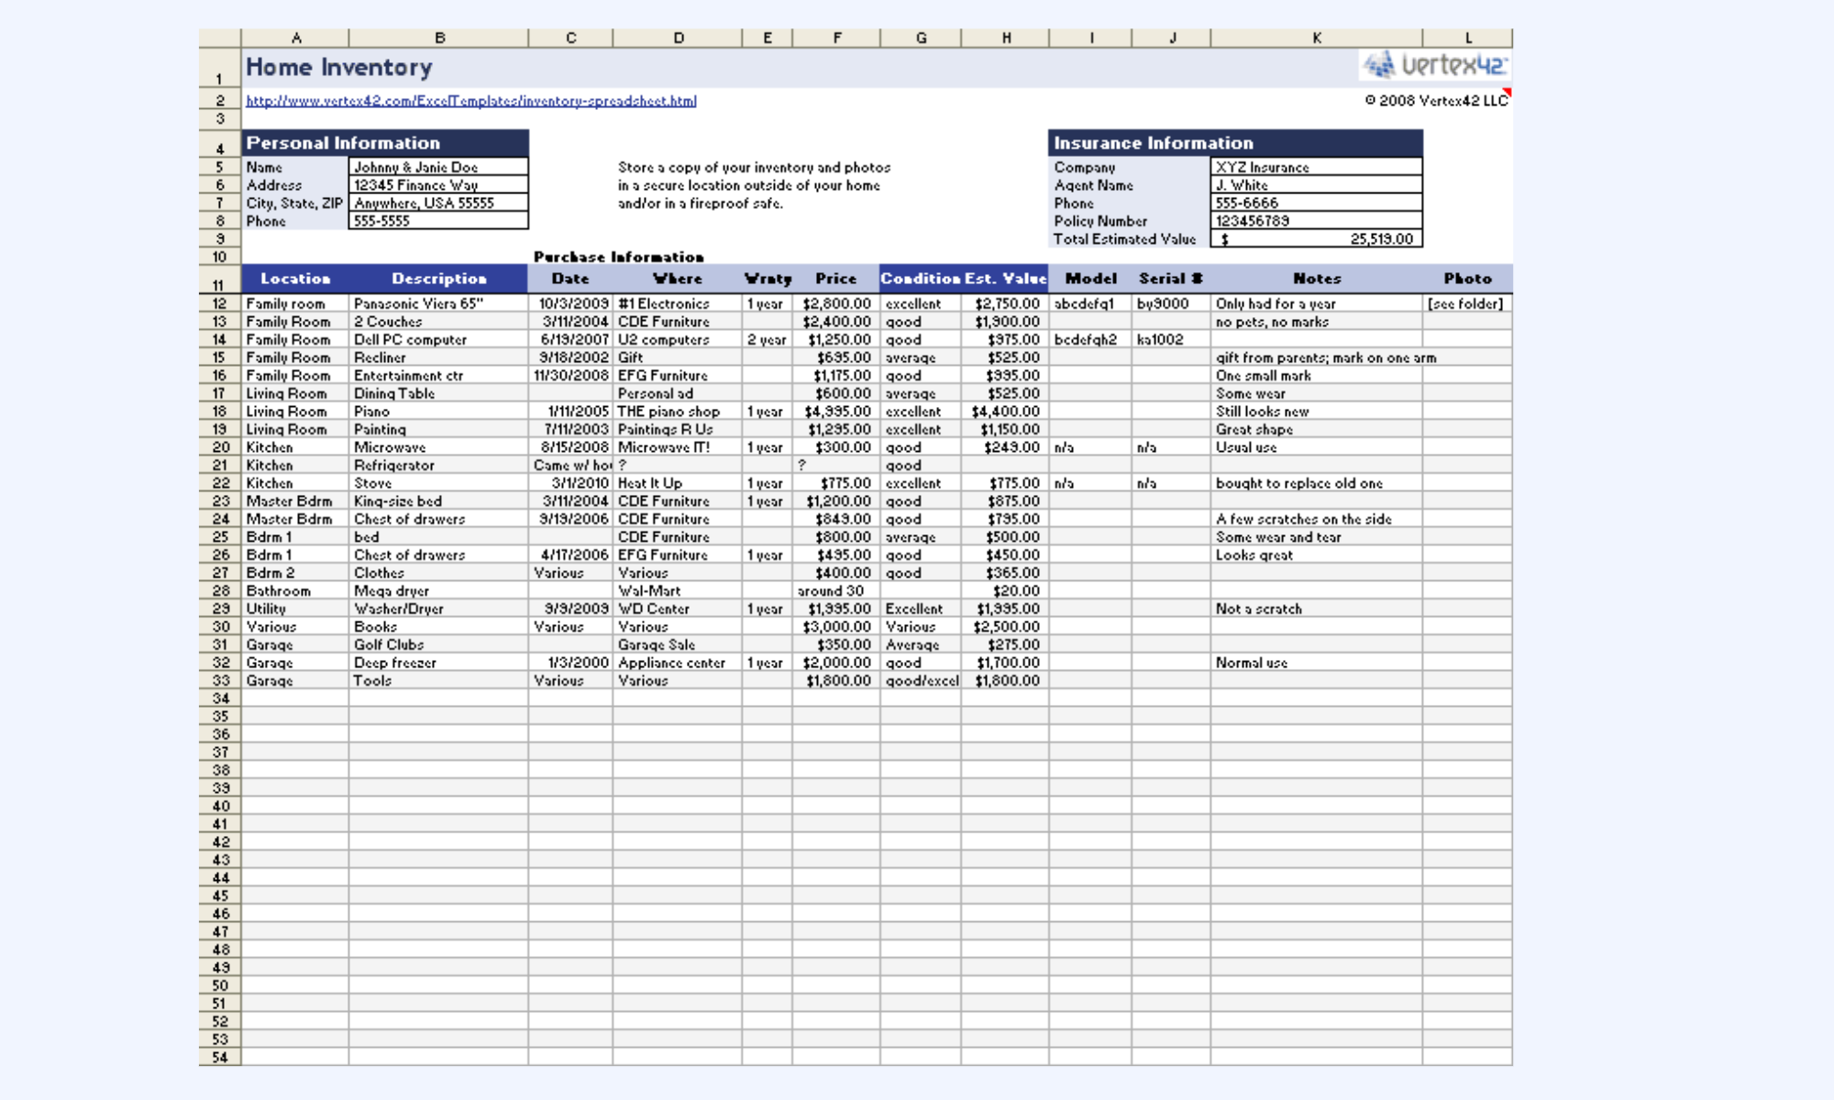
Task: Click the 'Notes' column heading
Action: 1317,279
